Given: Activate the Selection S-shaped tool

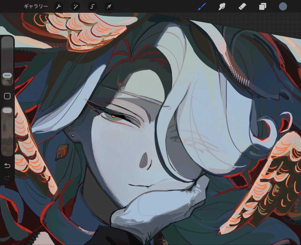Looking at the screenshot, I should [92, 7].
